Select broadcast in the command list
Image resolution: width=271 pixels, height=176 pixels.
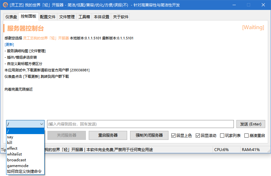click(x=25, y=160)
